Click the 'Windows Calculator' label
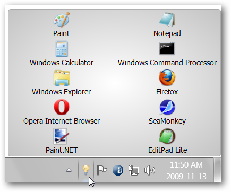This screenshot has width=231, height=192. coord(62,63)
